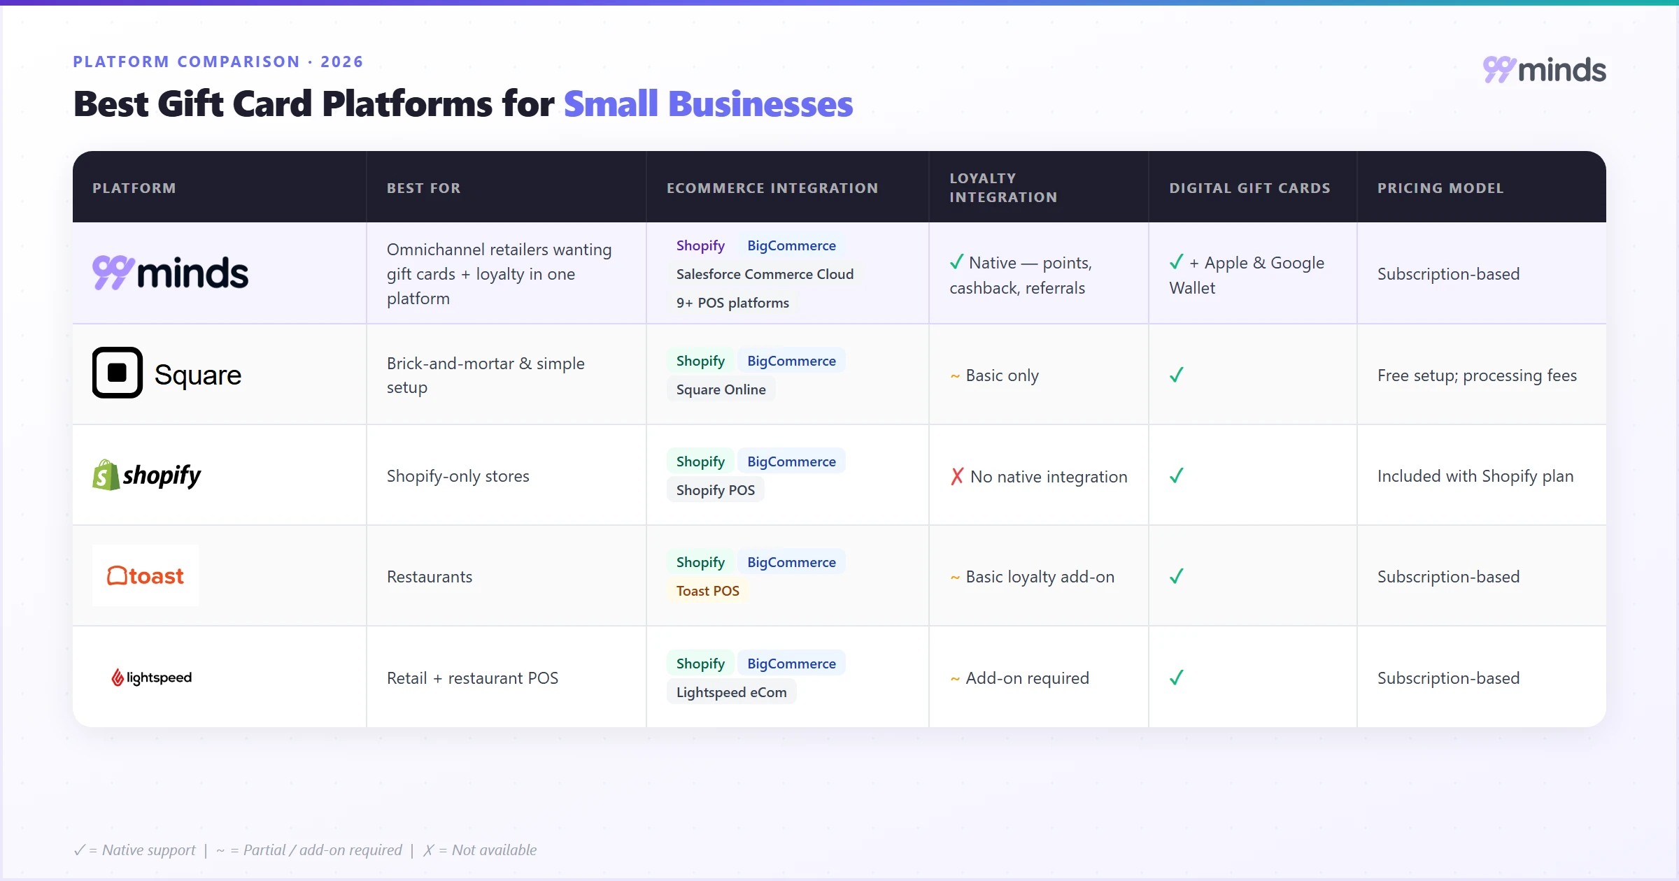Click the Toast POS tag
The image size is (1679, 881).
(707, 591)
